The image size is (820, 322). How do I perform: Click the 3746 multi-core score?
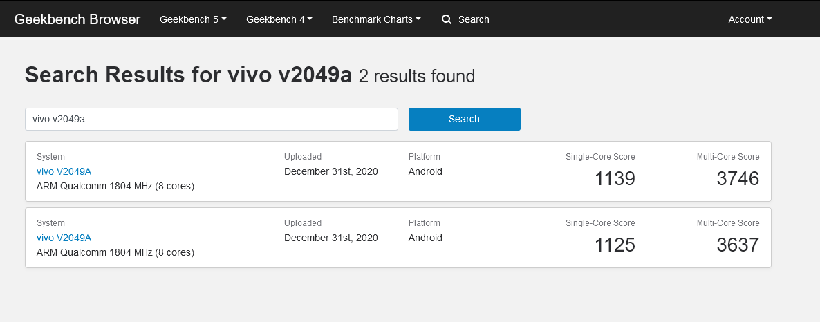tap(738, 179)
